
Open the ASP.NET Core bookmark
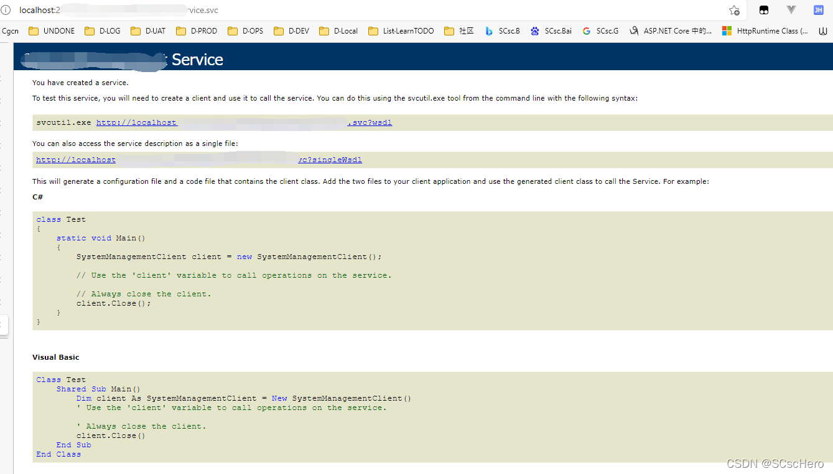(x=671, y=30)
